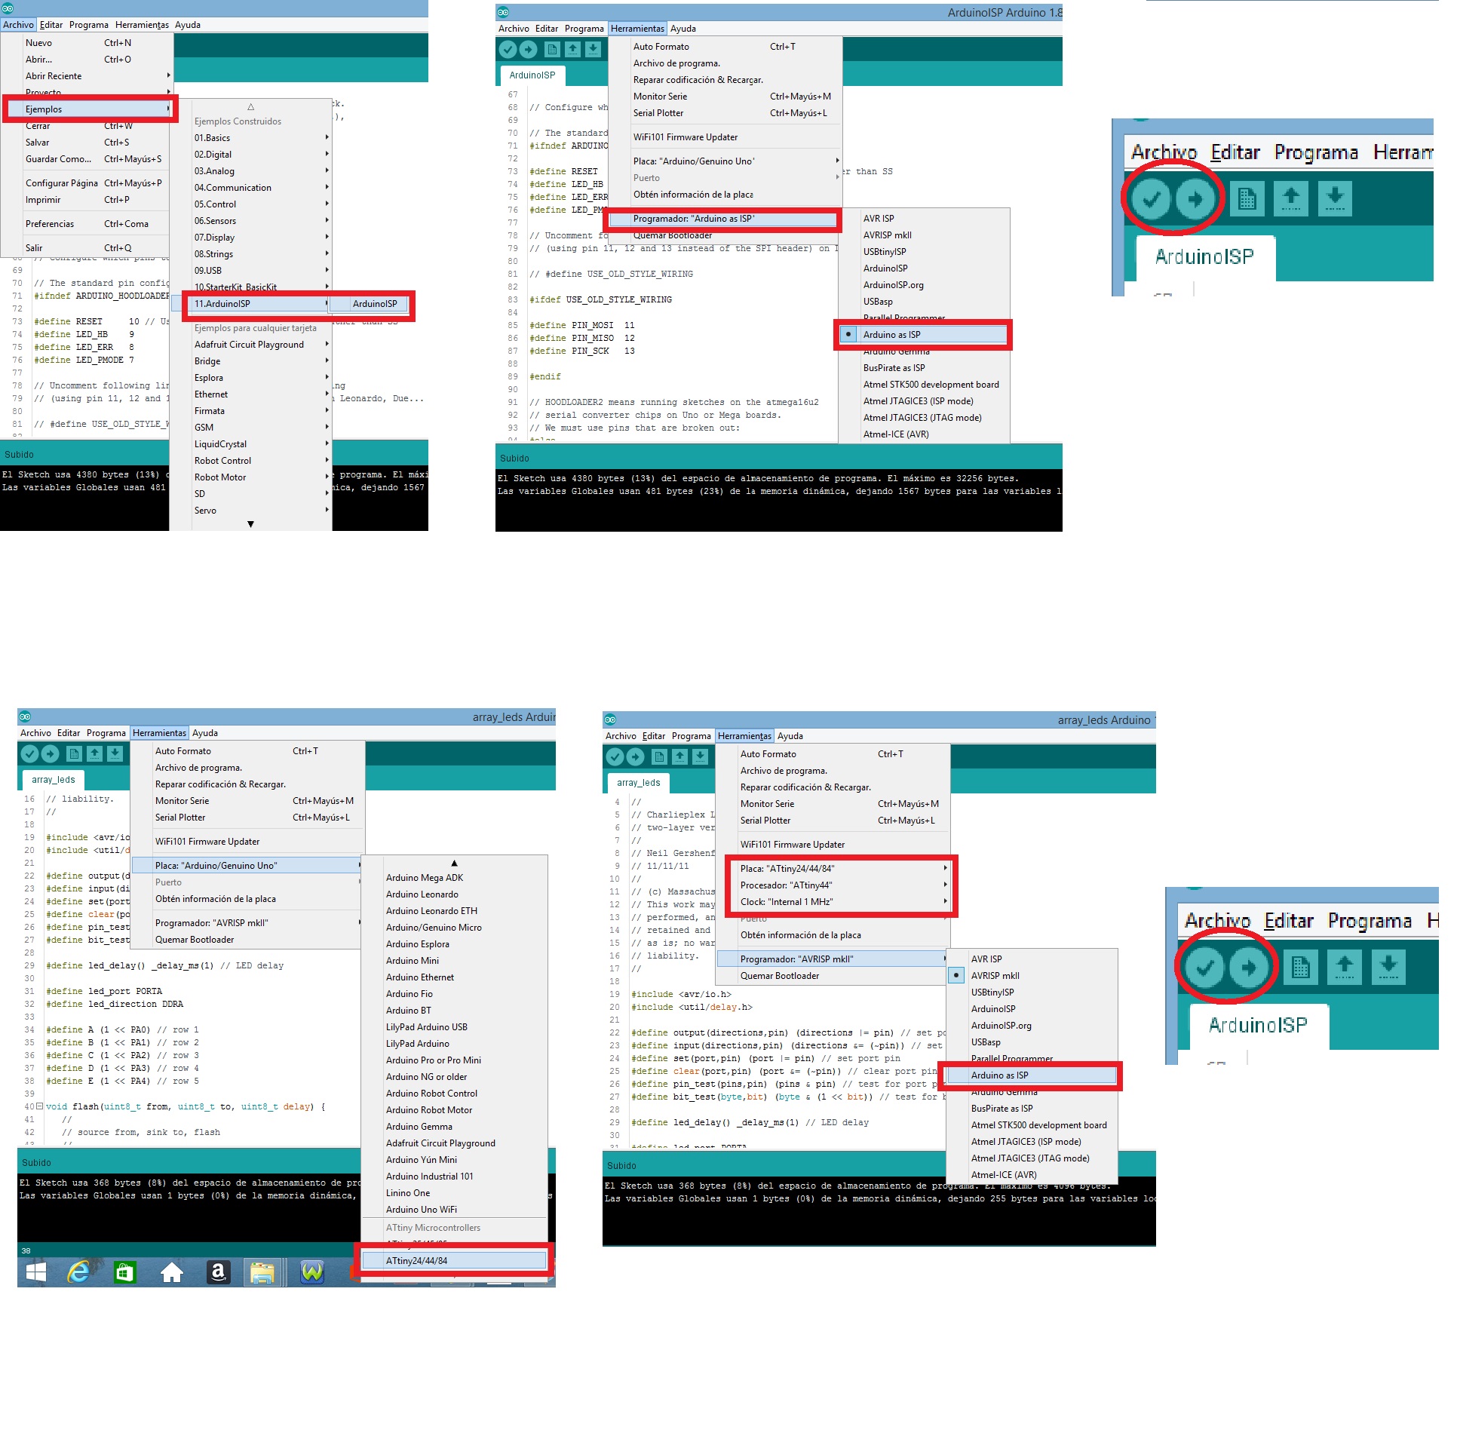Select 'AVR ISP' programmer in ArduinoISP window list
Image resolution: width=1457 pixels, height=1445 pixels.
coord(879,219)
